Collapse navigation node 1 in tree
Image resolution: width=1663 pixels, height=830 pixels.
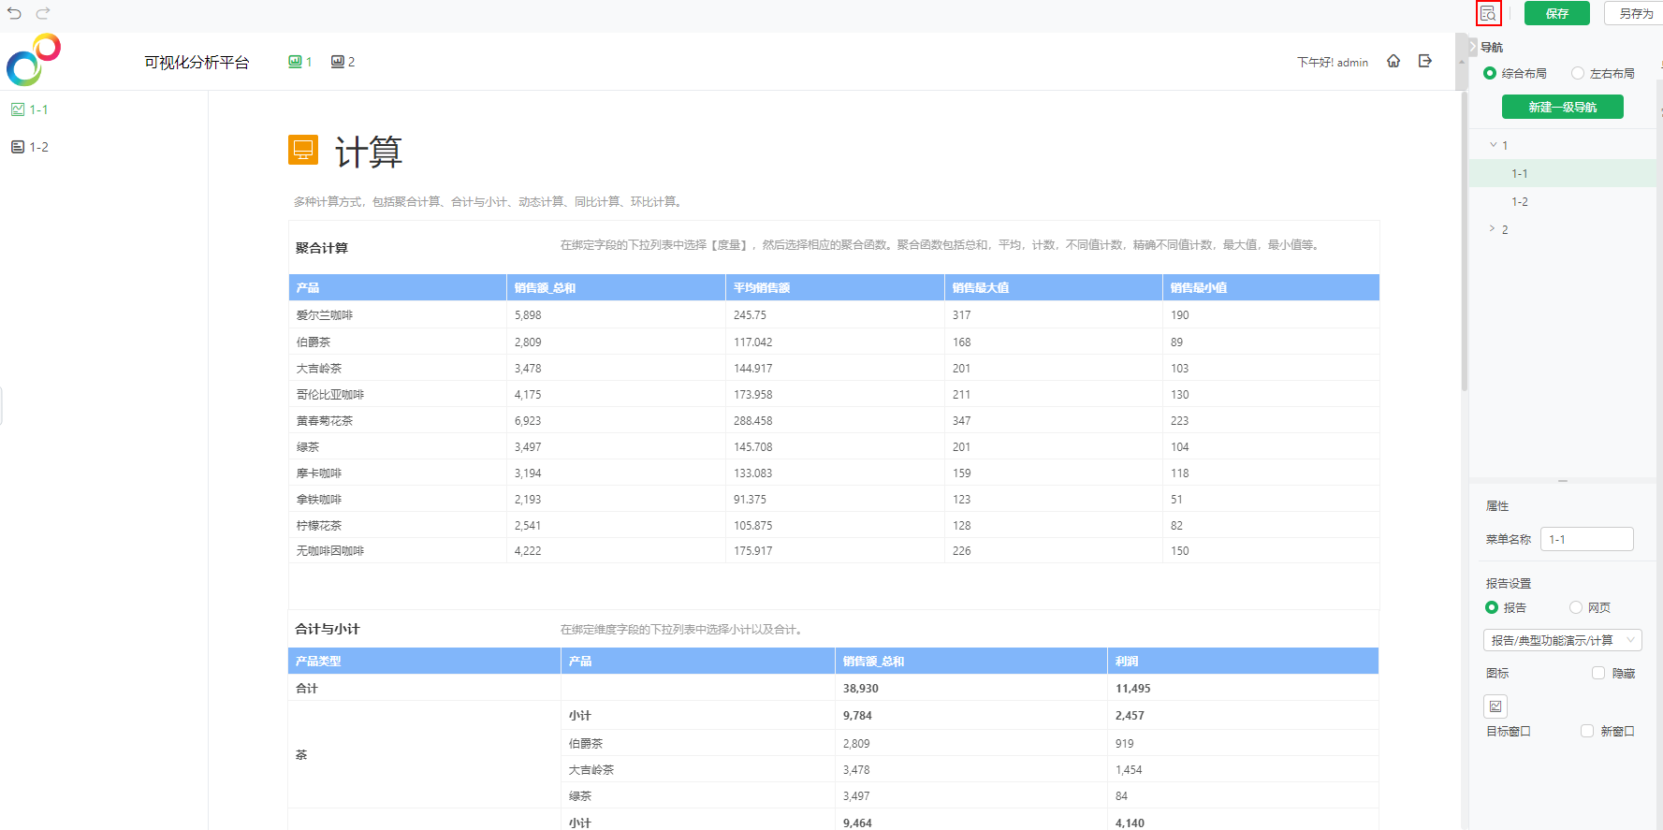click(1493, 145)
